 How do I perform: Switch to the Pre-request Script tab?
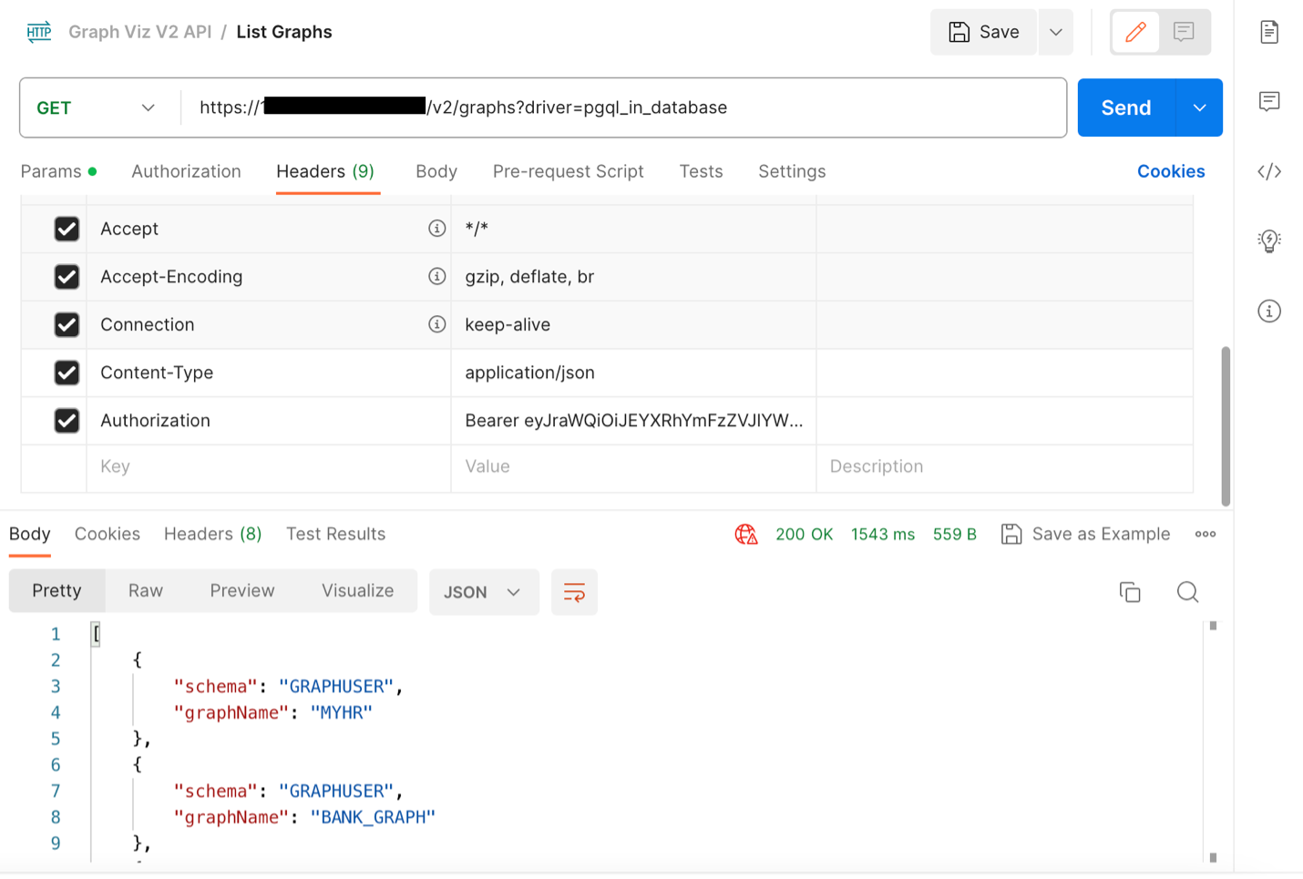coord(568,171)
